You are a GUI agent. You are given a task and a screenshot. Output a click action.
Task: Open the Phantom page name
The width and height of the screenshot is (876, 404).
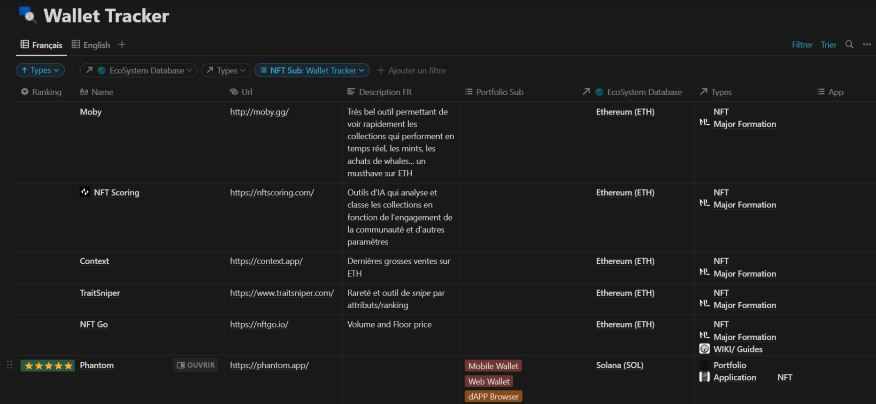(97, 365)
